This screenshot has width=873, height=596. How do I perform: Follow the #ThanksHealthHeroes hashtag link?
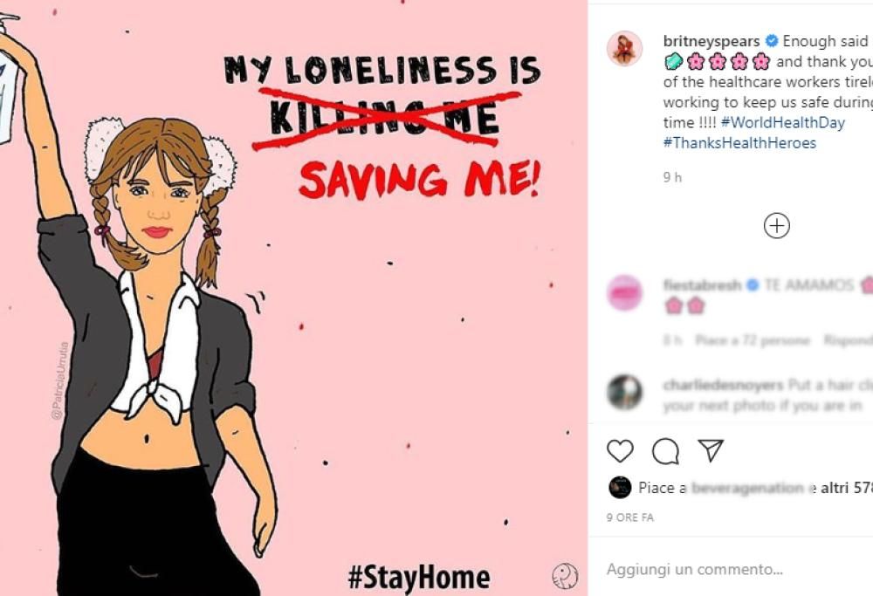coord(739,142)
